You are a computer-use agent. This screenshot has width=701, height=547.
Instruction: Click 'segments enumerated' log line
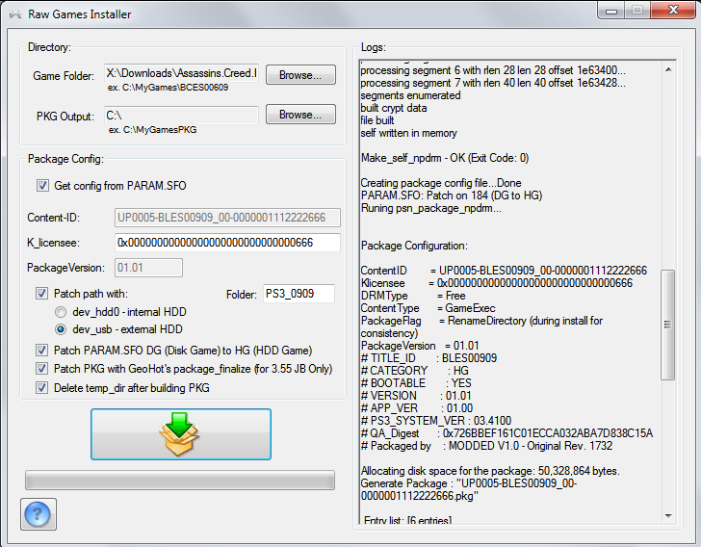point(410,95)
